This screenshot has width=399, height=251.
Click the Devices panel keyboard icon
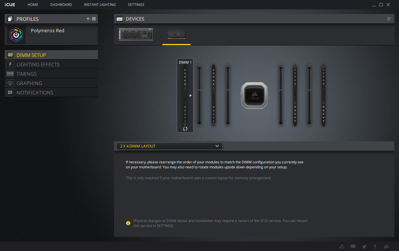click(119, 19)
